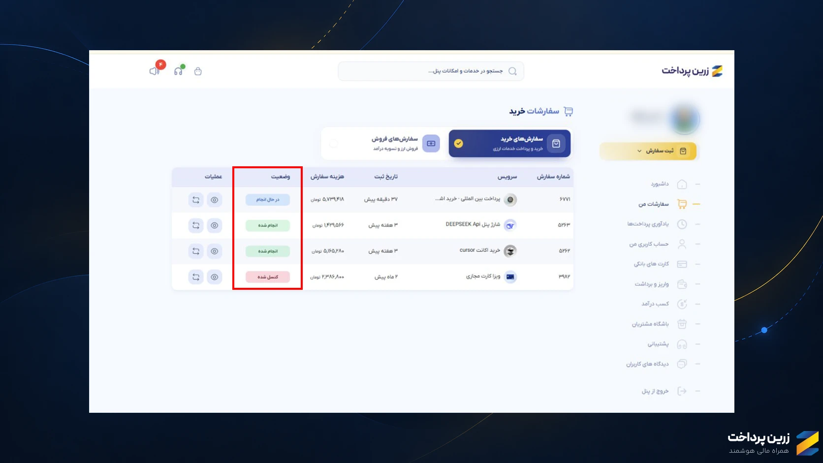Expand the ثبت سفارش yellow dropdown

click(x=648, y=151)
